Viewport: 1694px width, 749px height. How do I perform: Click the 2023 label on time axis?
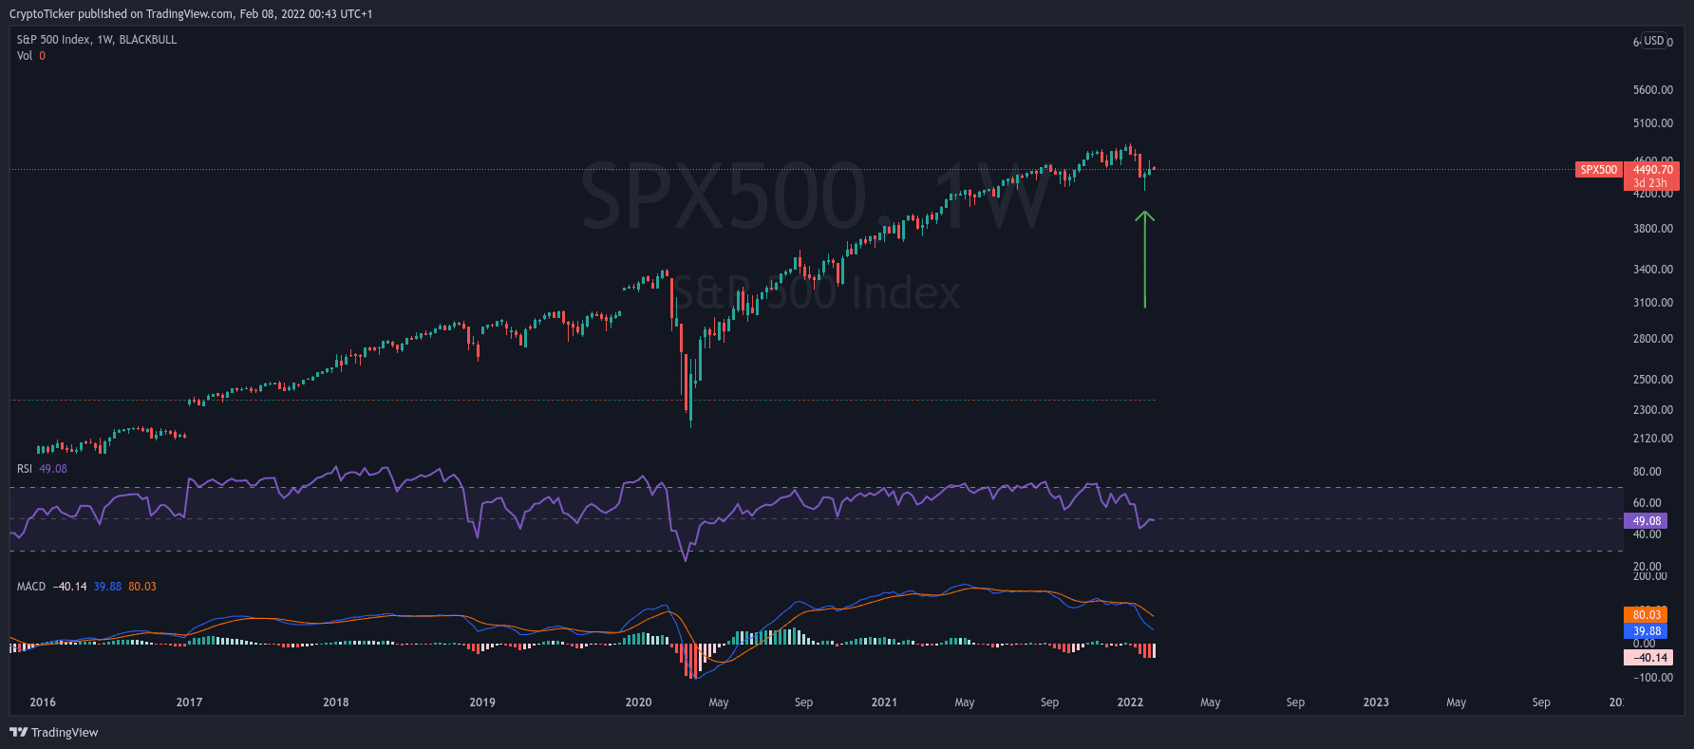pos(1375,702)
